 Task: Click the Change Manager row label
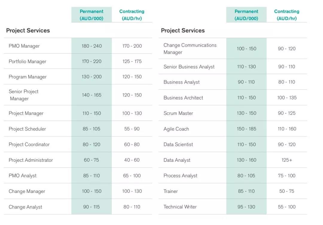tap(27, 191)
